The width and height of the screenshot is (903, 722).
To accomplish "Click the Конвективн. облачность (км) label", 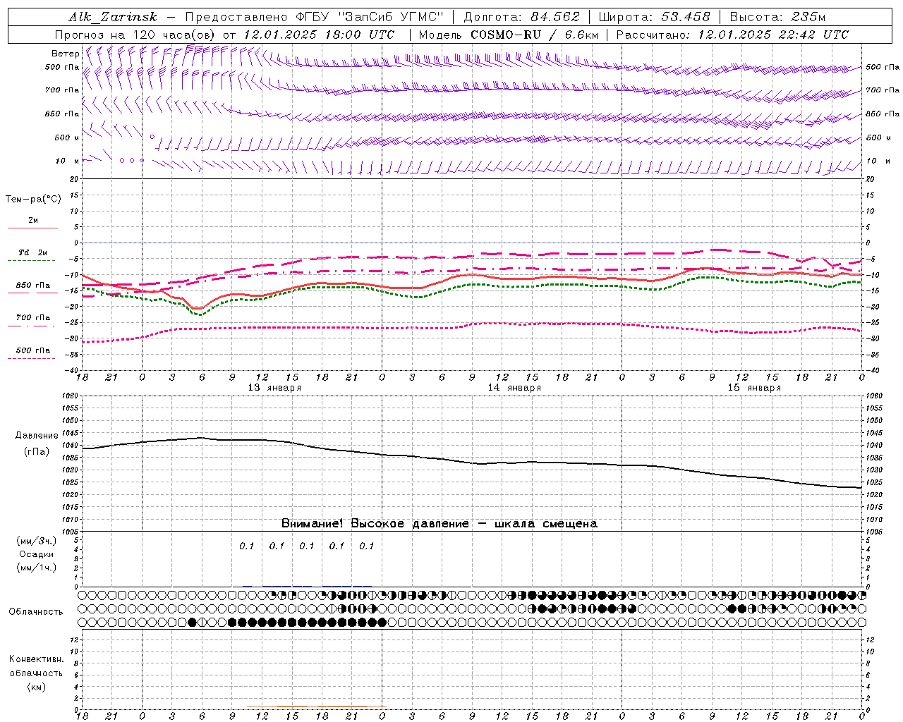I will [36, 673].
